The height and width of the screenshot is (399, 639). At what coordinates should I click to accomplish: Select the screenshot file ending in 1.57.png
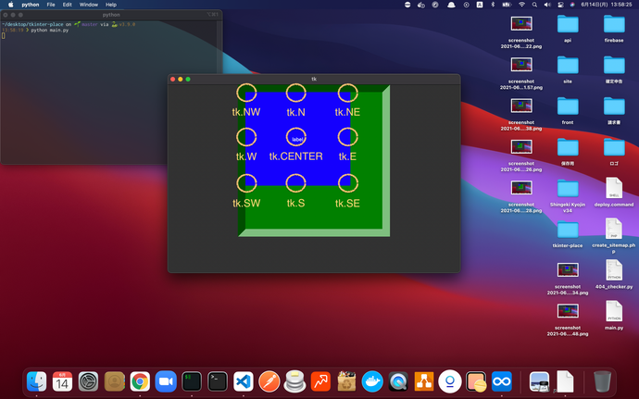[521, 73]
